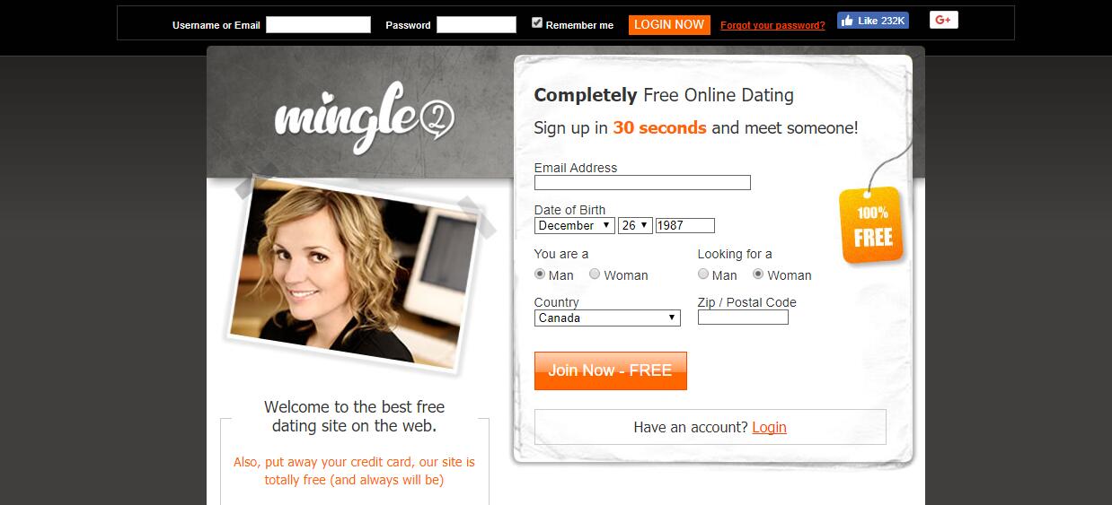The width and height of the screenshot is (1112, 505).
Task: Click the Facebook Like button
Action: 872,21
